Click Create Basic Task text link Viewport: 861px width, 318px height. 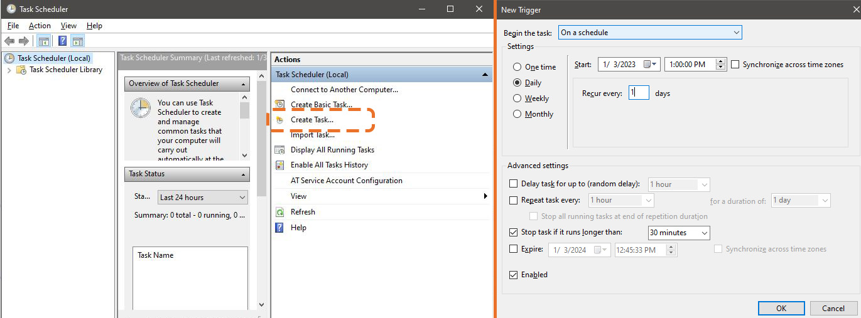321,104
